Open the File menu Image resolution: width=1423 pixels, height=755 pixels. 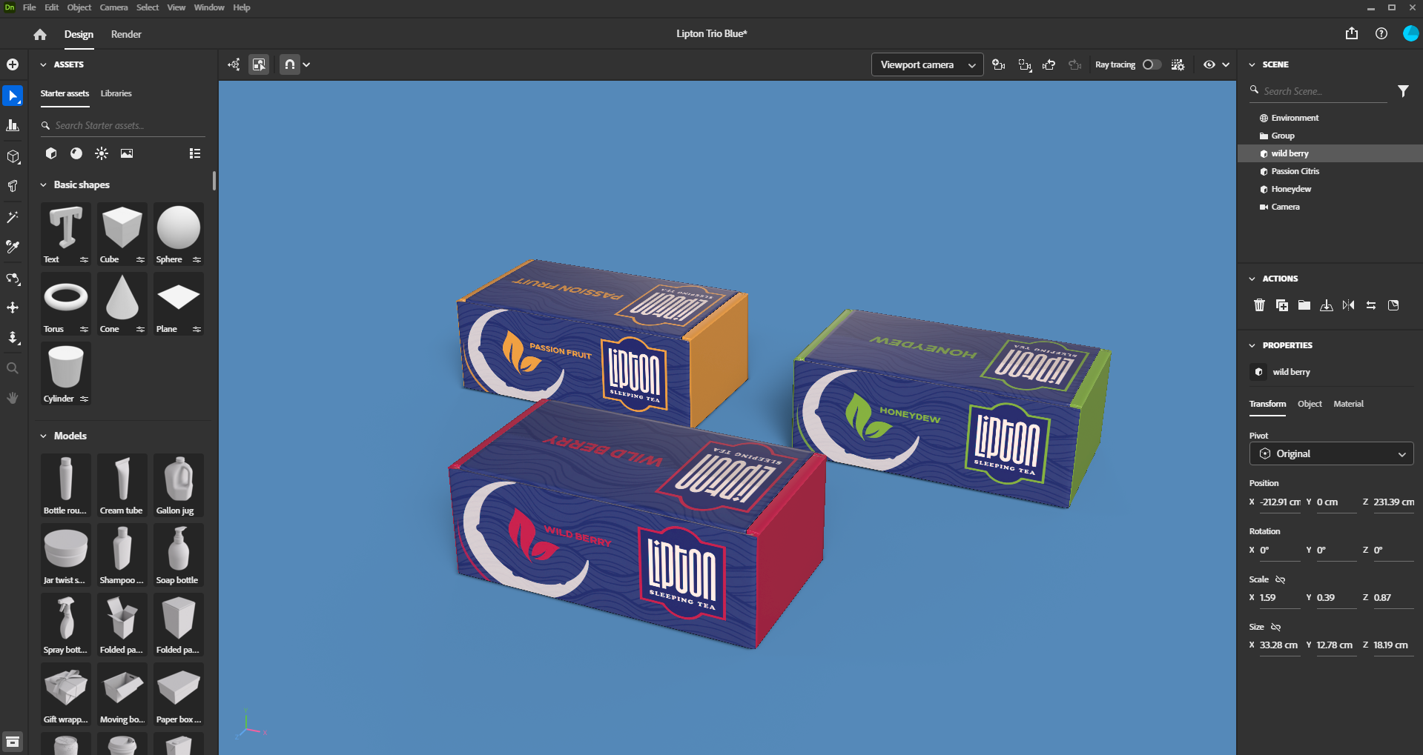30,7
